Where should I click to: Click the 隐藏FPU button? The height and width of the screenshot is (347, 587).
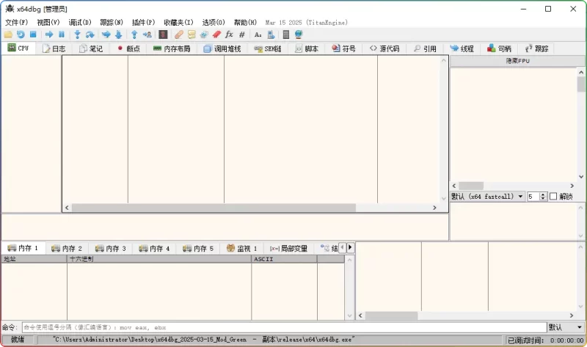pos(518,61)
